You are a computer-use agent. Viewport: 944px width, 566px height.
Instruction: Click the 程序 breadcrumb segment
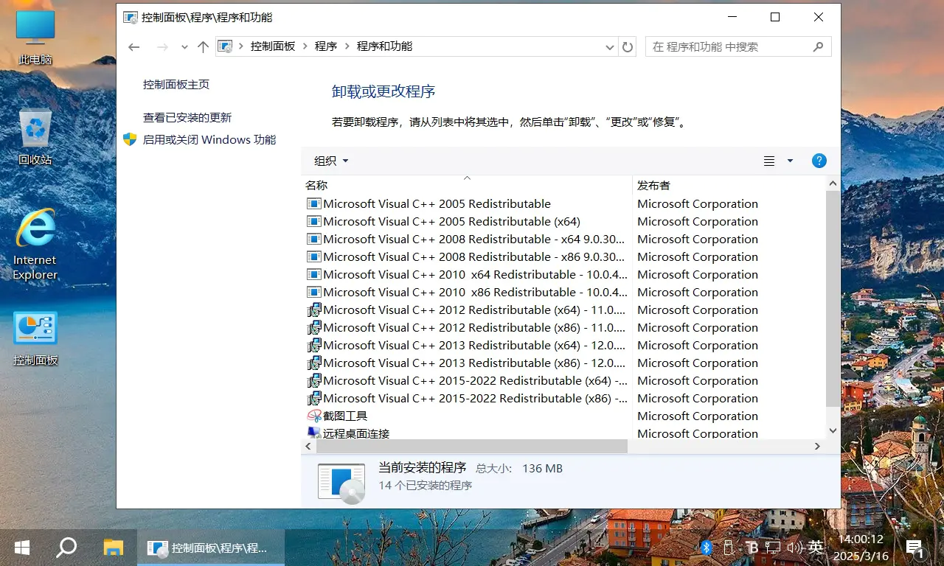(x=326, y=46)
